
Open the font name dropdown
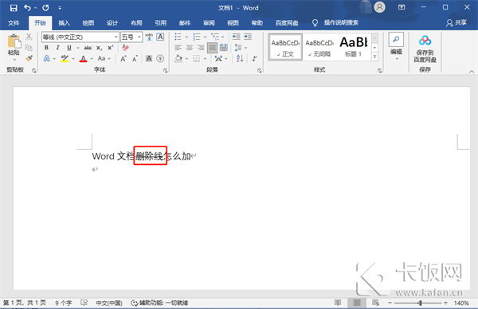[x=116, y=37]
